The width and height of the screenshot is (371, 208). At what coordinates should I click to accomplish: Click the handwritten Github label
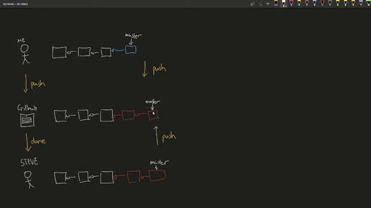pyautogui.click(x=27, y=108)
